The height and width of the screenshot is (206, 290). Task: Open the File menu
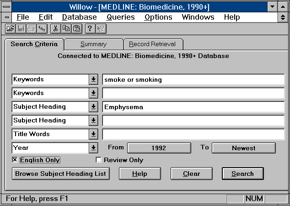23,17
